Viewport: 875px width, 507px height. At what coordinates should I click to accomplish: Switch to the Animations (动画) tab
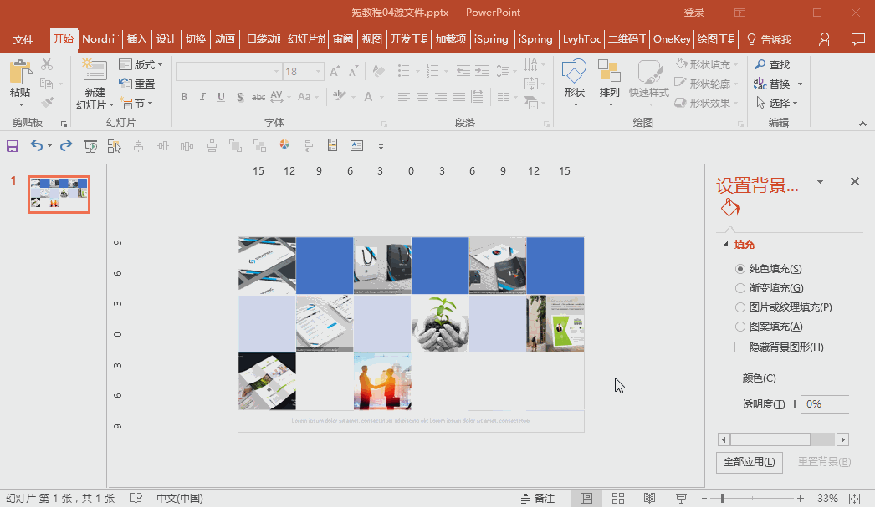[225, 39]
